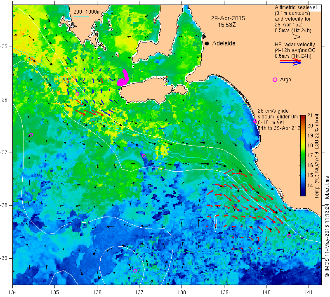Click the cyan 200m depth contour legend line

81,16
